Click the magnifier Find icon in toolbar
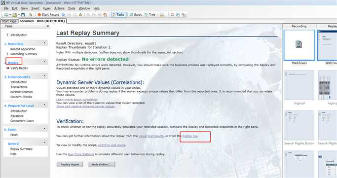 click(31, 15)
